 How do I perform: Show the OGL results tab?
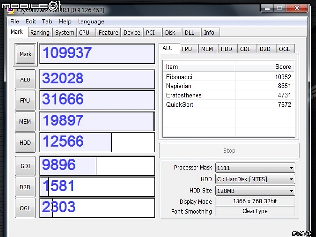(284, 49)
